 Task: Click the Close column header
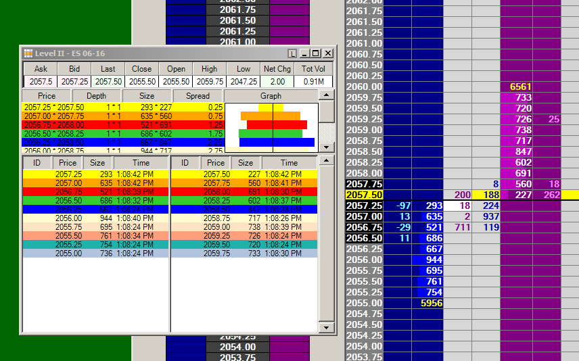142,69
